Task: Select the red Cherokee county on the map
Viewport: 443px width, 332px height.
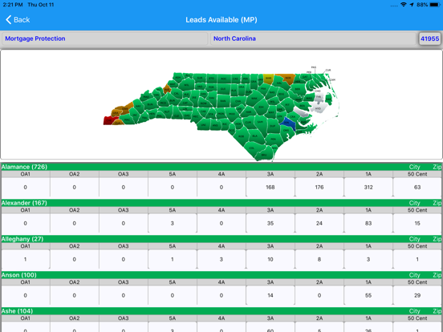Action: (x=109, y=120)
